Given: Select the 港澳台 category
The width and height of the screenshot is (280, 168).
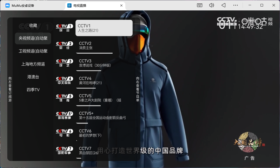Looking at the screenshot, I should tap(33, 77).
